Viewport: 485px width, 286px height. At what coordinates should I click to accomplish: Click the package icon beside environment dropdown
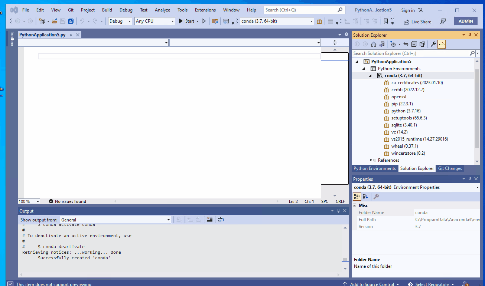pos(319,21)
